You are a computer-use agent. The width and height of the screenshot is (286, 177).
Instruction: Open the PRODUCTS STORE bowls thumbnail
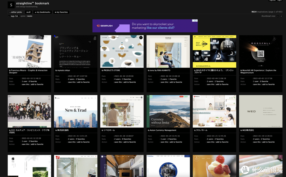point(122,51)
